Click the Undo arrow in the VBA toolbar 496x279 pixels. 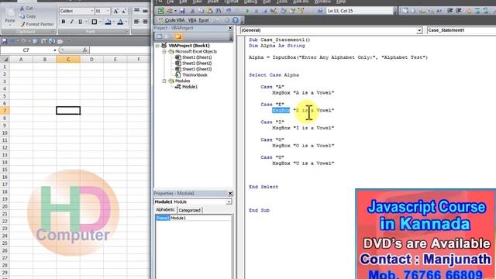click(229, 11)
